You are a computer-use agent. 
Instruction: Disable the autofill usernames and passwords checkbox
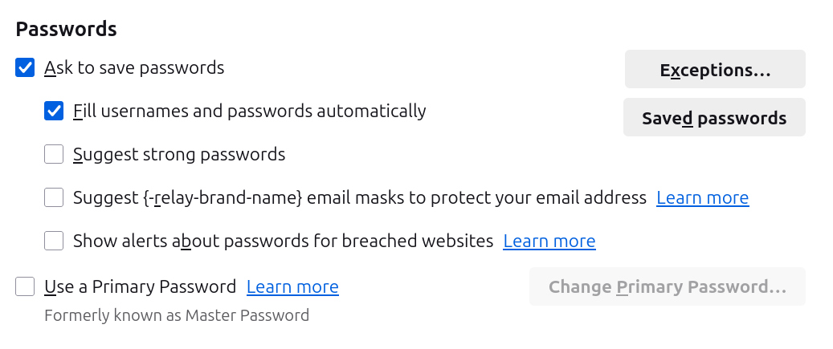[x=54, y=111]
